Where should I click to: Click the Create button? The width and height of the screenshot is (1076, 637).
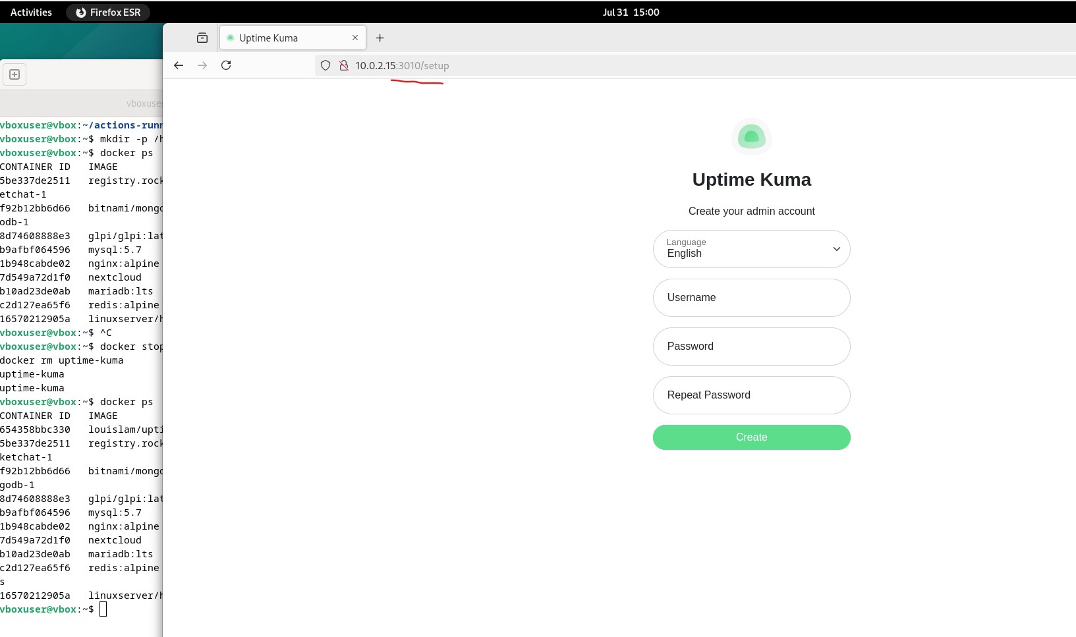751,437
